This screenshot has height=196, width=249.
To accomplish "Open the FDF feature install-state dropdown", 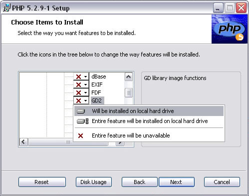I will tap(81, 92).
